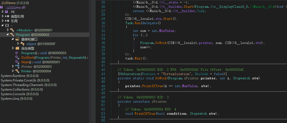The height and width of the screenshot is (123, 287).
Task: Collapse the Program class node
Action: pos(8,35)
